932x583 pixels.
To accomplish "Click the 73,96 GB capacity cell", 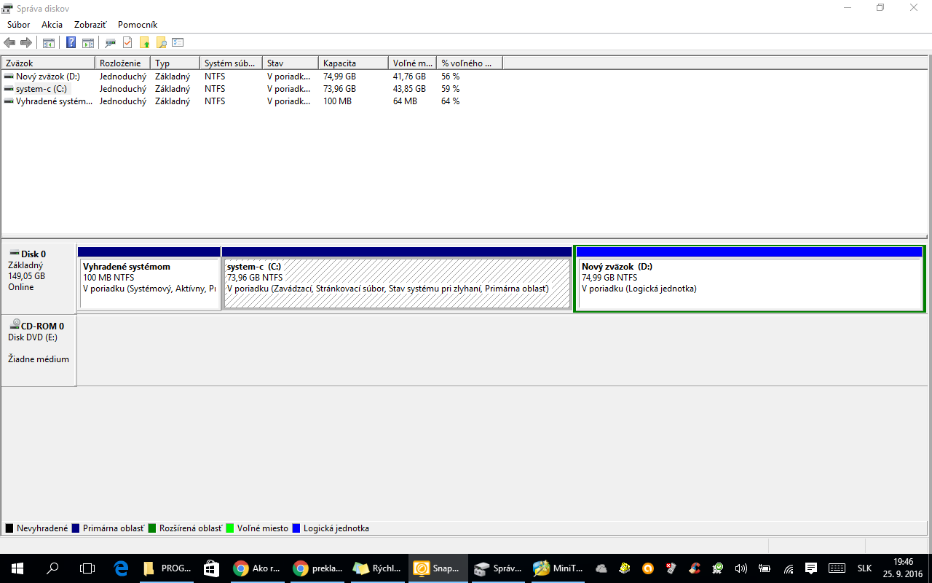I will point(340,89).
